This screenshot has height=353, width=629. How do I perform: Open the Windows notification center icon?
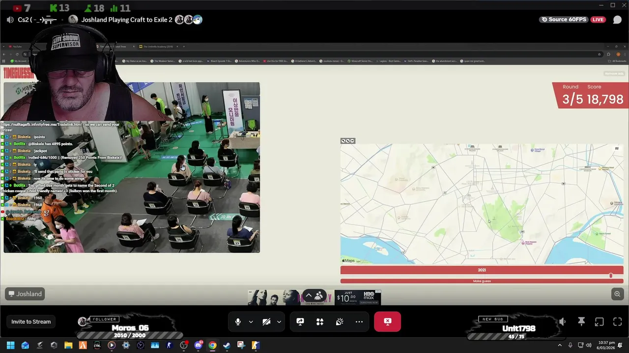[x=621, y=345]
